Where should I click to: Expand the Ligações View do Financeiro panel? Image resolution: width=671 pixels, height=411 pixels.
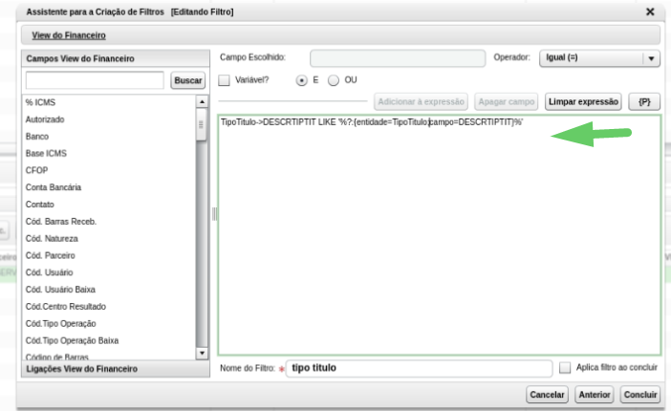116,369
